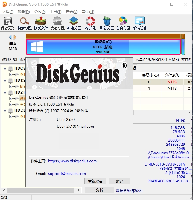The width and height of the screenshot is (193, 200).
Task: Select the HD2 disk drive icon
Action: coord(10,92)
